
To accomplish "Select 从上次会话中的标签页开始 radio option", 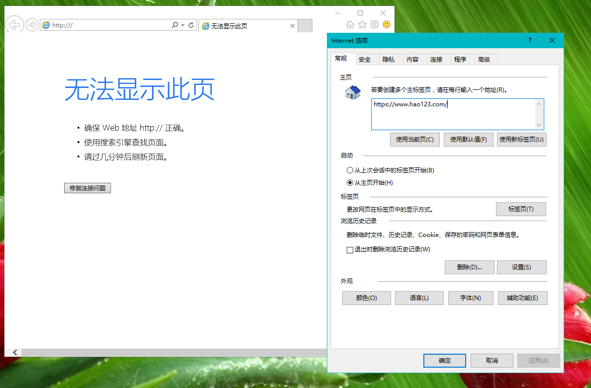I will click(390, 170).
